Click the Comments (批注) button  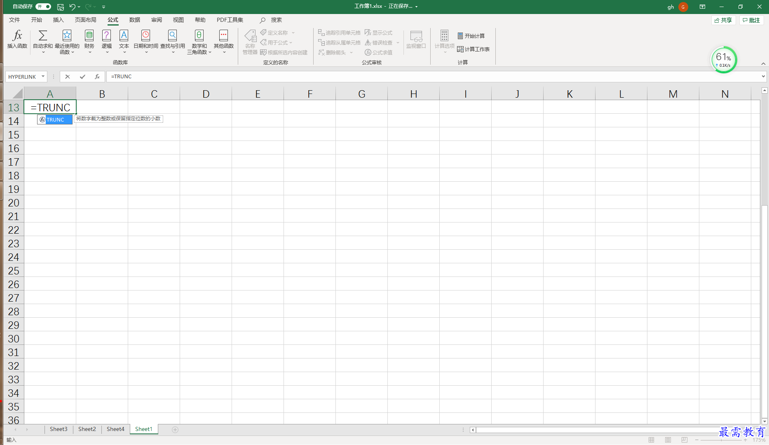pyautogui.click(x=751, y=20)
